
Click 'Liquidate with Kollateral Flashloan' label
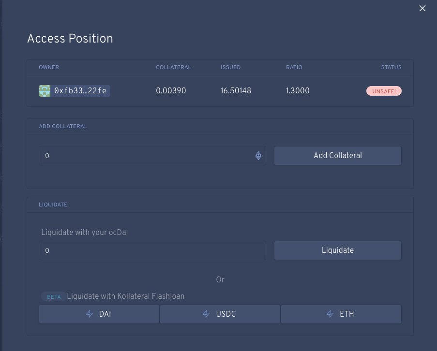click(x=126, y=296)
